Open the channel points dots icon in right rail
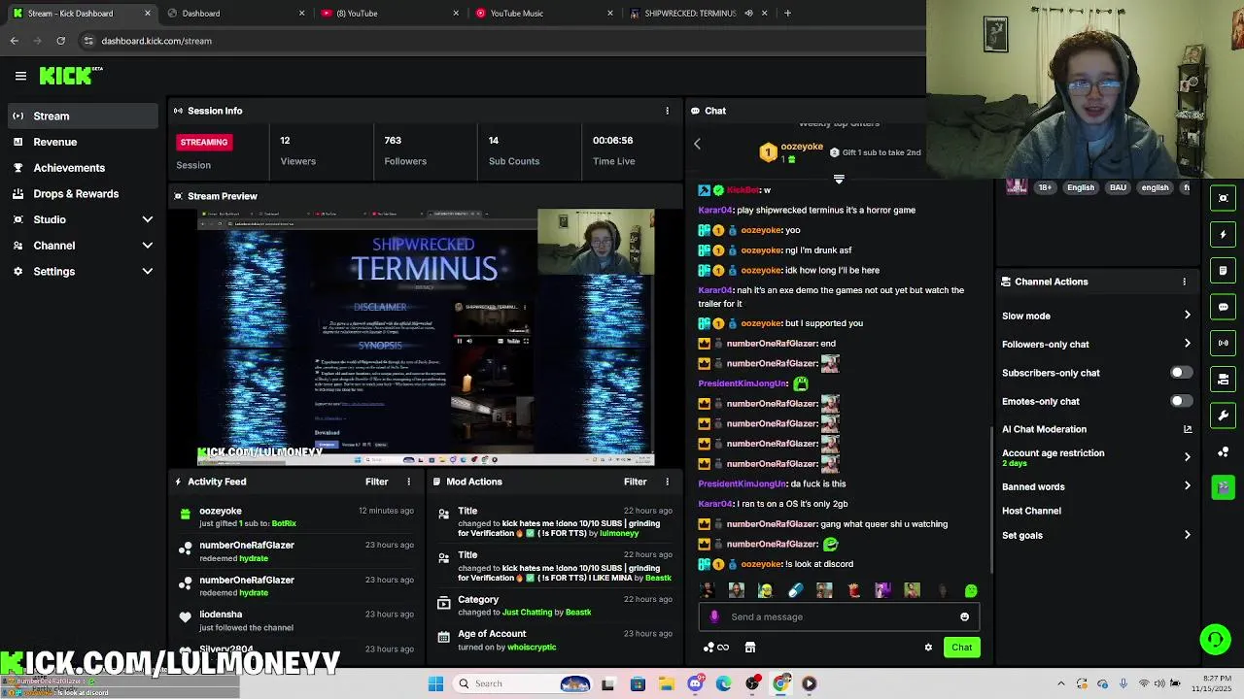This screenshot has height=699, width=1244. click(x=1224, y=452)
